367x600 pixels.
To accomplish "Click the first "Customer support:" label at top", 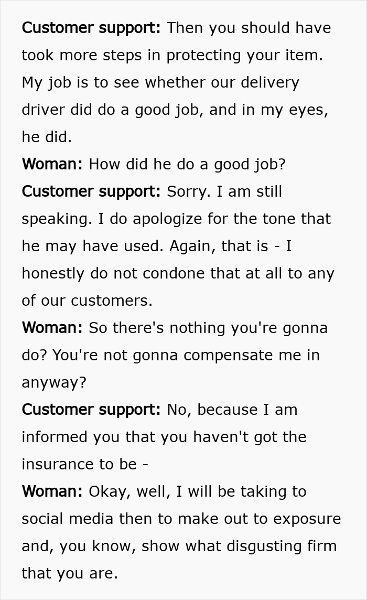I will 91,28.
